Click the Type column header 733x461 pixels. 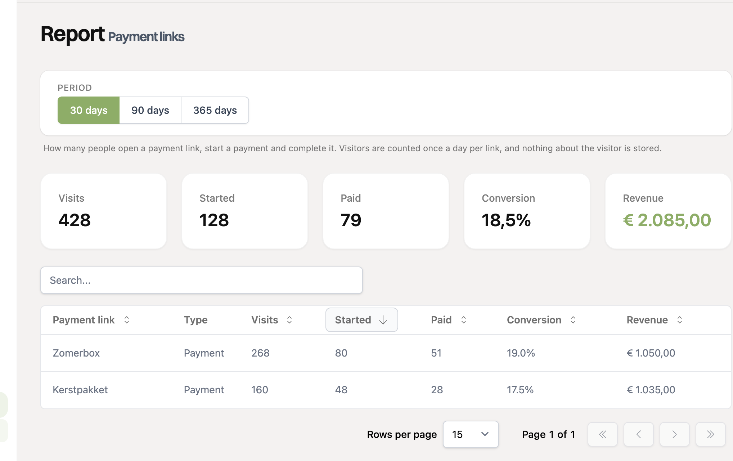tap(196, 320)
